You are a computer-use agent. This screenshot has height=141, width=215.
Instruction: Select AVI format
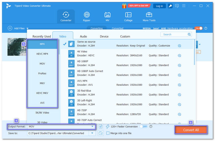[x=42, y=103]
